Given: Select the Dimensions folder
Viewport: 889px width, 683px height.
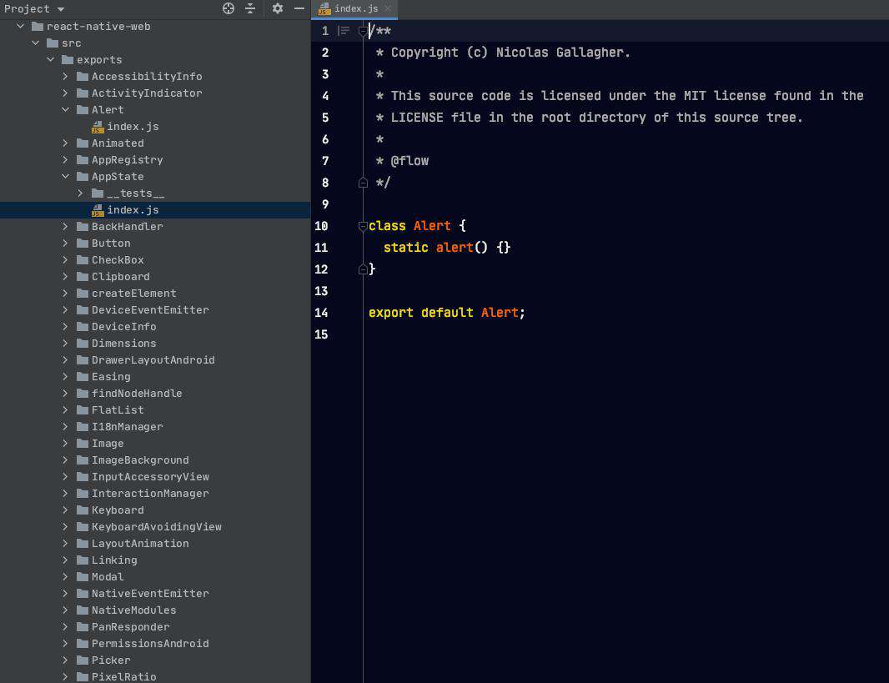Looking at the screenshot, I should pos(124,343).
